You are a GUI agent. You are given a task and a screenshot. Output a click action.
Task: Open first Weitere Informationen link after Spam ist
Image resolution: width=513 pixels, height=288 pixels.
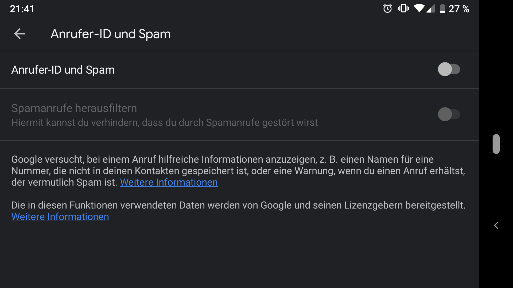pos(169,182)
